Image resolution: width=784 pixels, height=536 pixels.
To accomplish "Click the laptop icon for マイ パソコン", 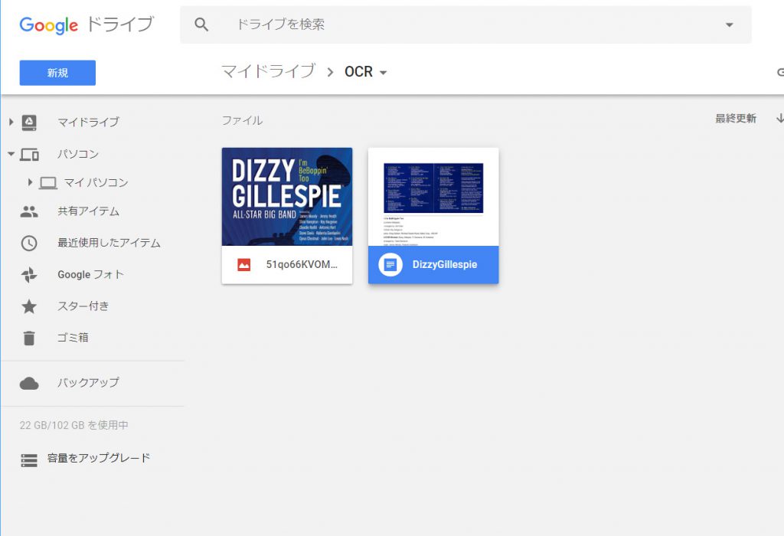I will pos(48,183).
